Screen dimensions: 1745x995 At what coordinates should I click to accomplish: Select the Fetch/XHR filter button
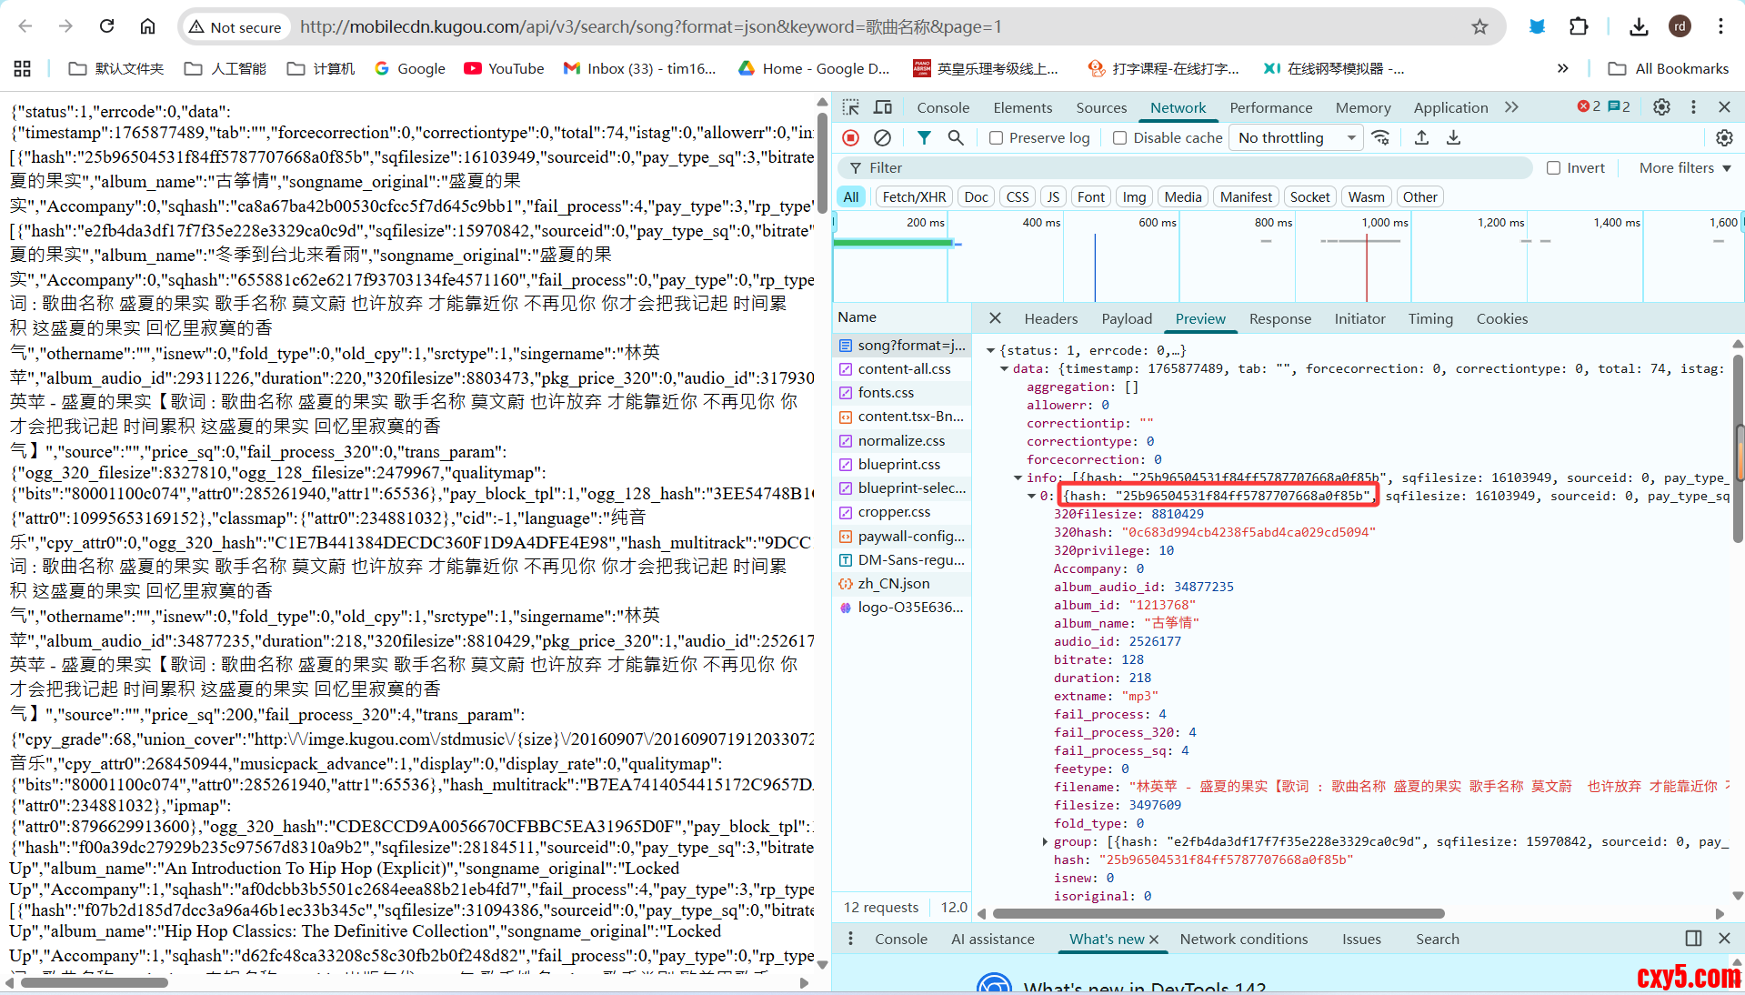[x=914, y=197]
